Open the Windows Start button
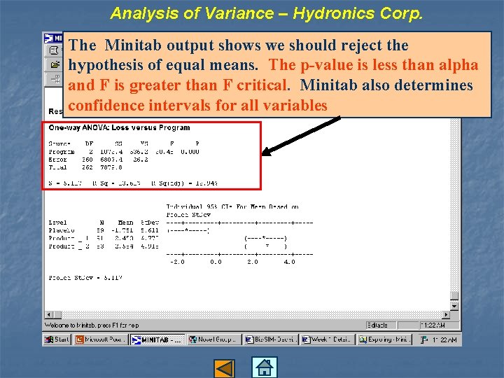The height and width of the screenshot is (378, 504). pyautogui.click(x=57, y=339)
